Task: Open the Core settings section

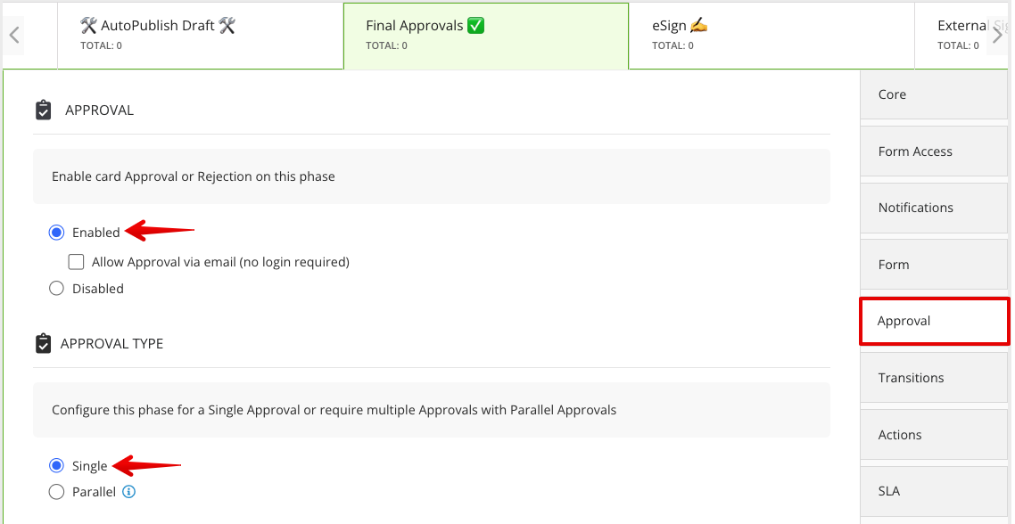Action: [x=934, y=94]
